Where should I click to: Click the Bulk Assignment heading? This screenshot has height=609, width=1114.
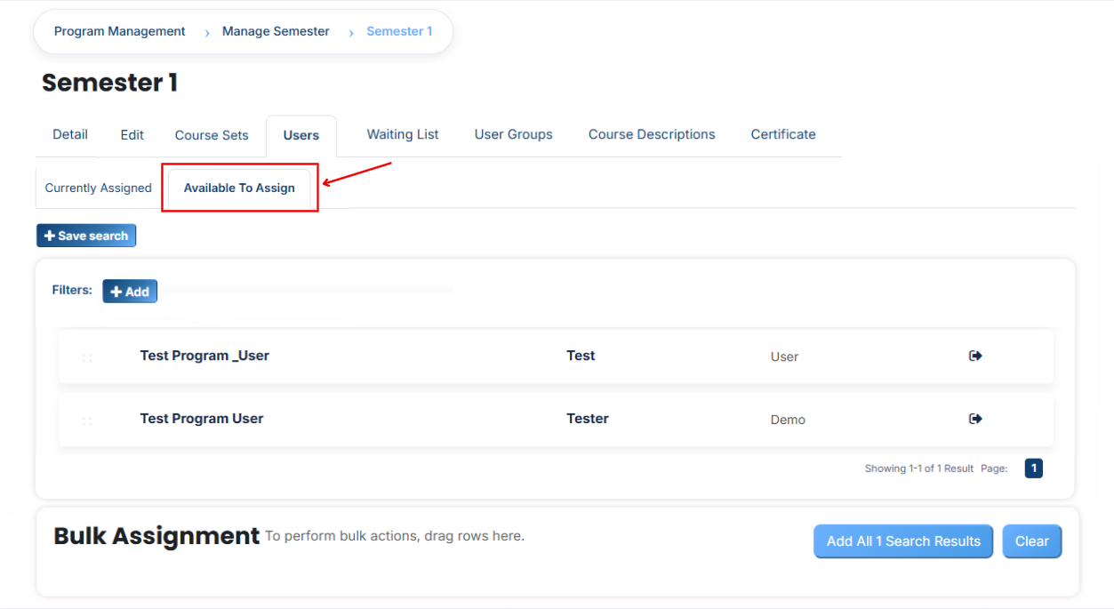156,535
